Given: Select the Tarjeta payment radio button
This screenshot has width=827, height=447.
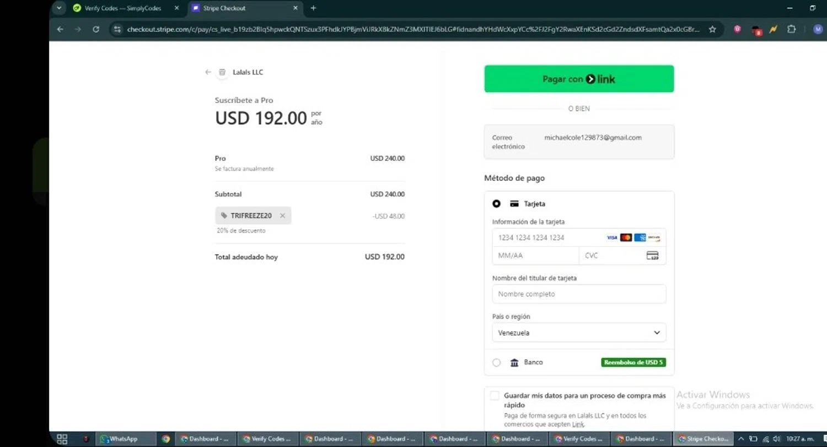Looking at the screenshot, I should (x=497, y=203).
